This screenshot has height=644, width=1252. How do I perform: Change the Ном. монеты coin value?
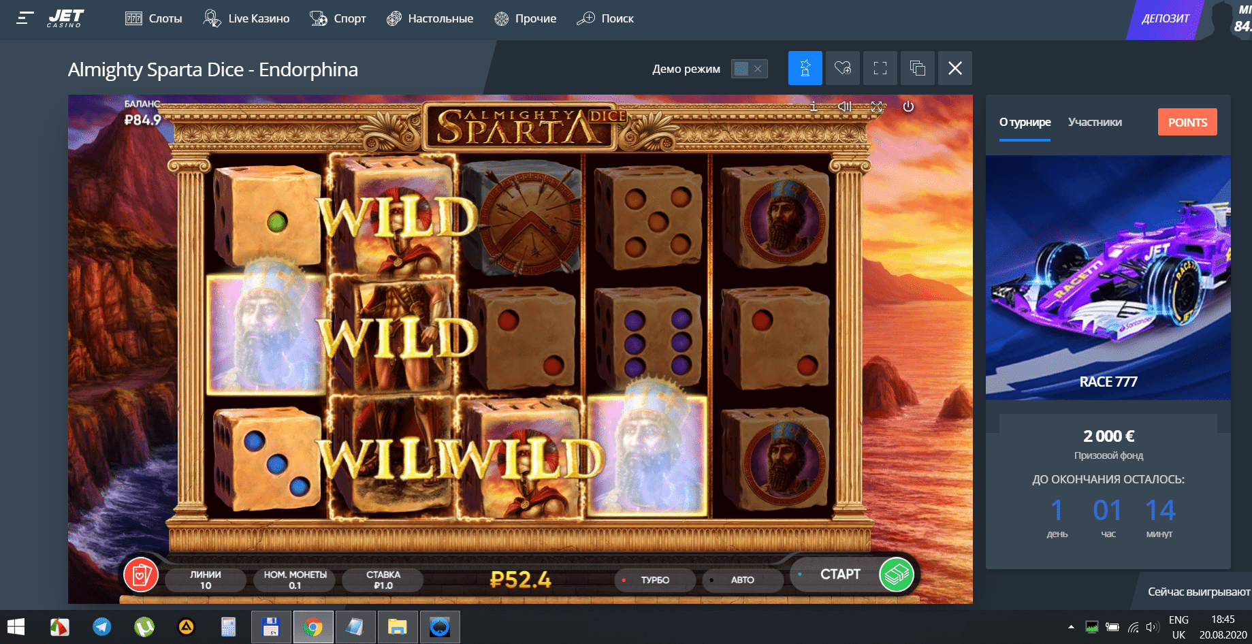click(295, 580)
